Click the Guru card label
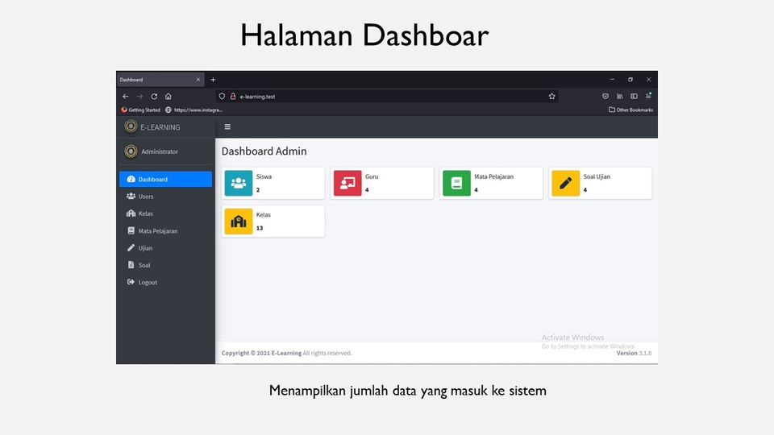 pos(372,176)
